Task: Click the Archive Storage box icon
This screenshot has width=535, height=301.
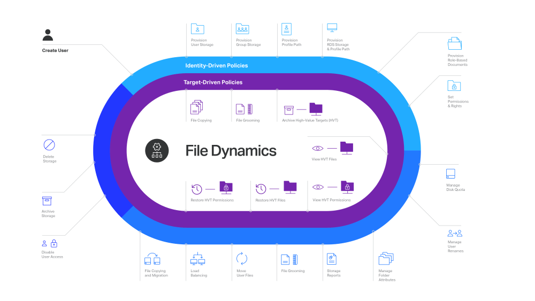Action: [x=47, y=201]
